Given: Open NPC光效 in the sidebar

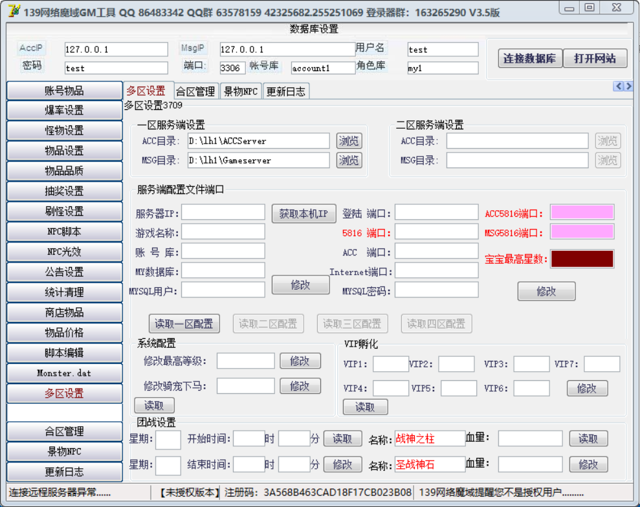Looking at the screenshot, I should [65, 252].
